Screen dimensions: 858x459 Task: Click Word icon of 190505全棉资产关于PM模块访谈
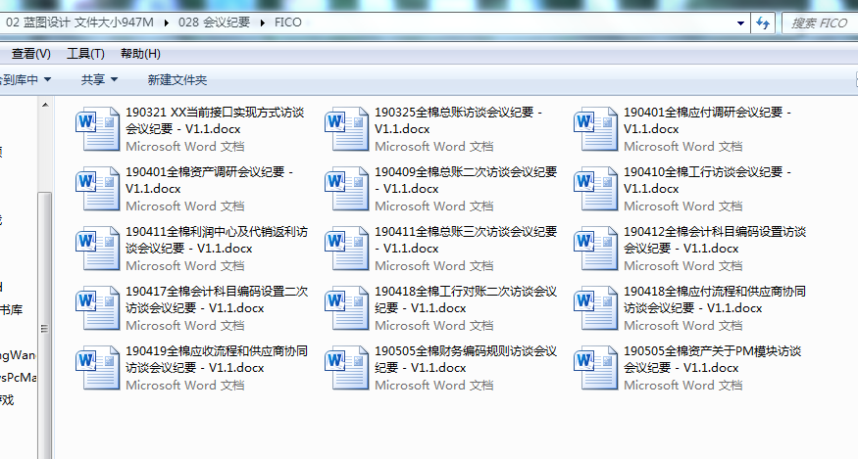coord(595,368)
